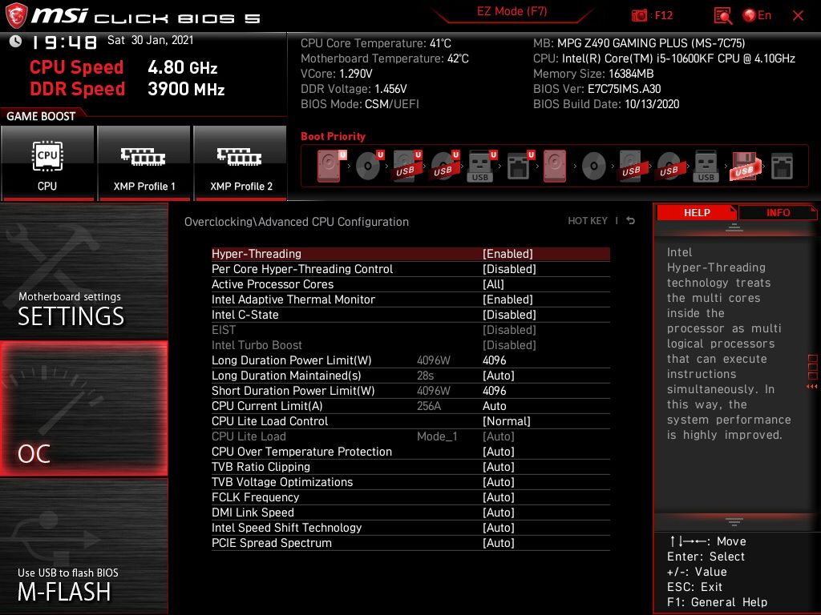Take a screenshot with the F12 camera icon
Image resolution: width=821 pixels, height=615 pixels.
[x=639, y=16]
